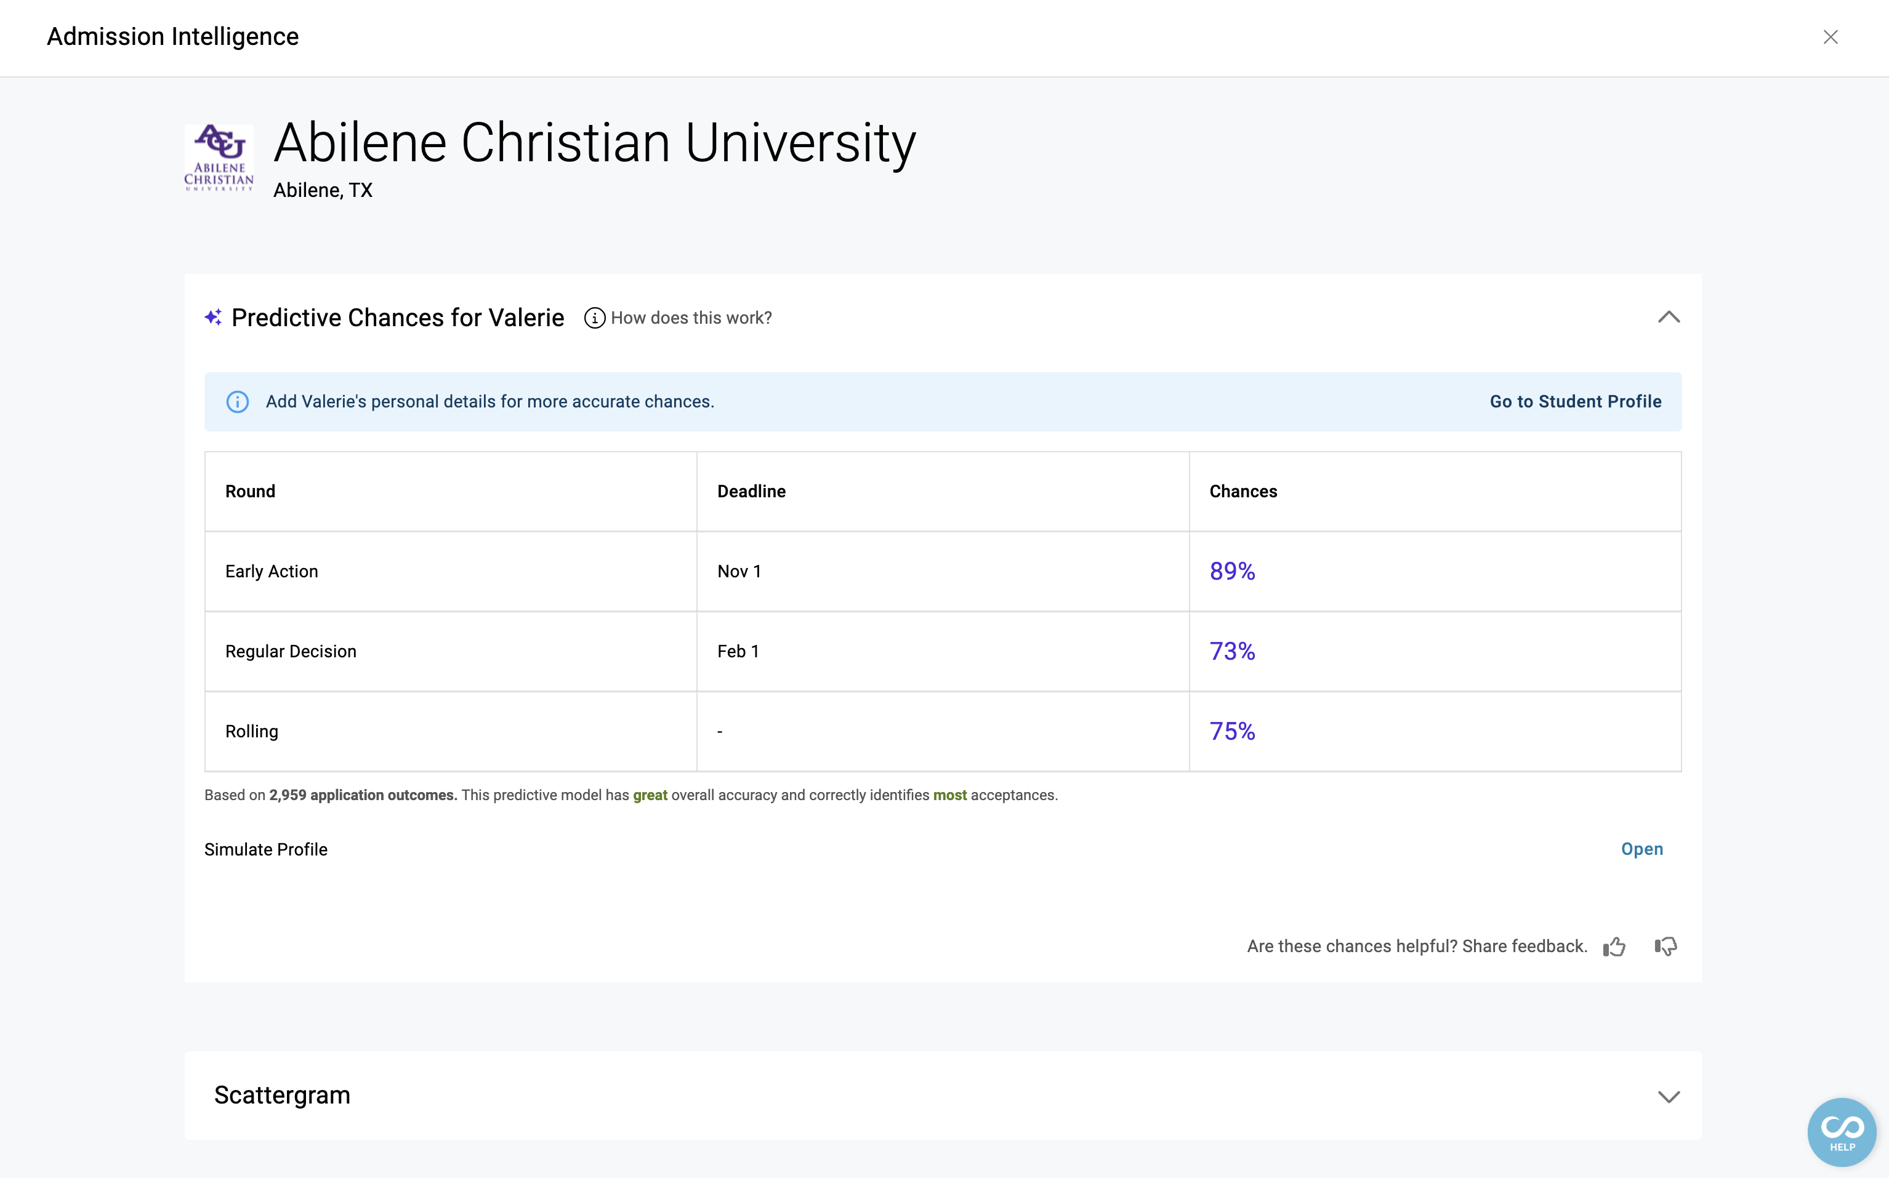Give thumbs down feedback on chances
The image size is (1889, 1178).
click(x=1665, y=947)
